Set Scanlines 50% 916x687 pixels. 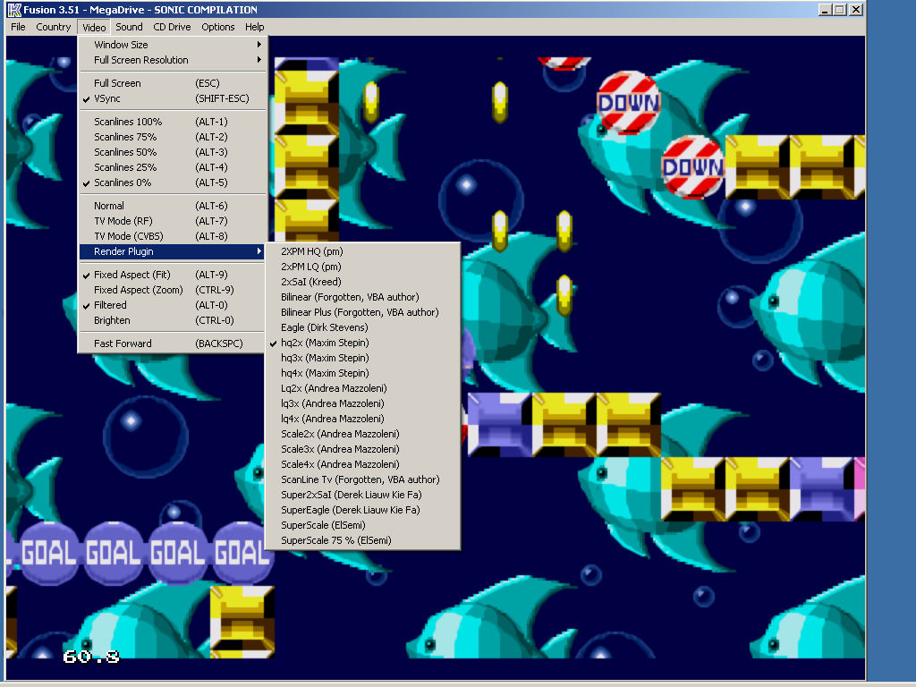tap(173, 152)
